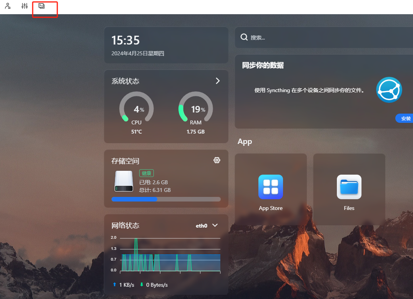Click the green download speed arrow
The height and width of the screenshot is (299, 413).
click(x=142, y=285)
